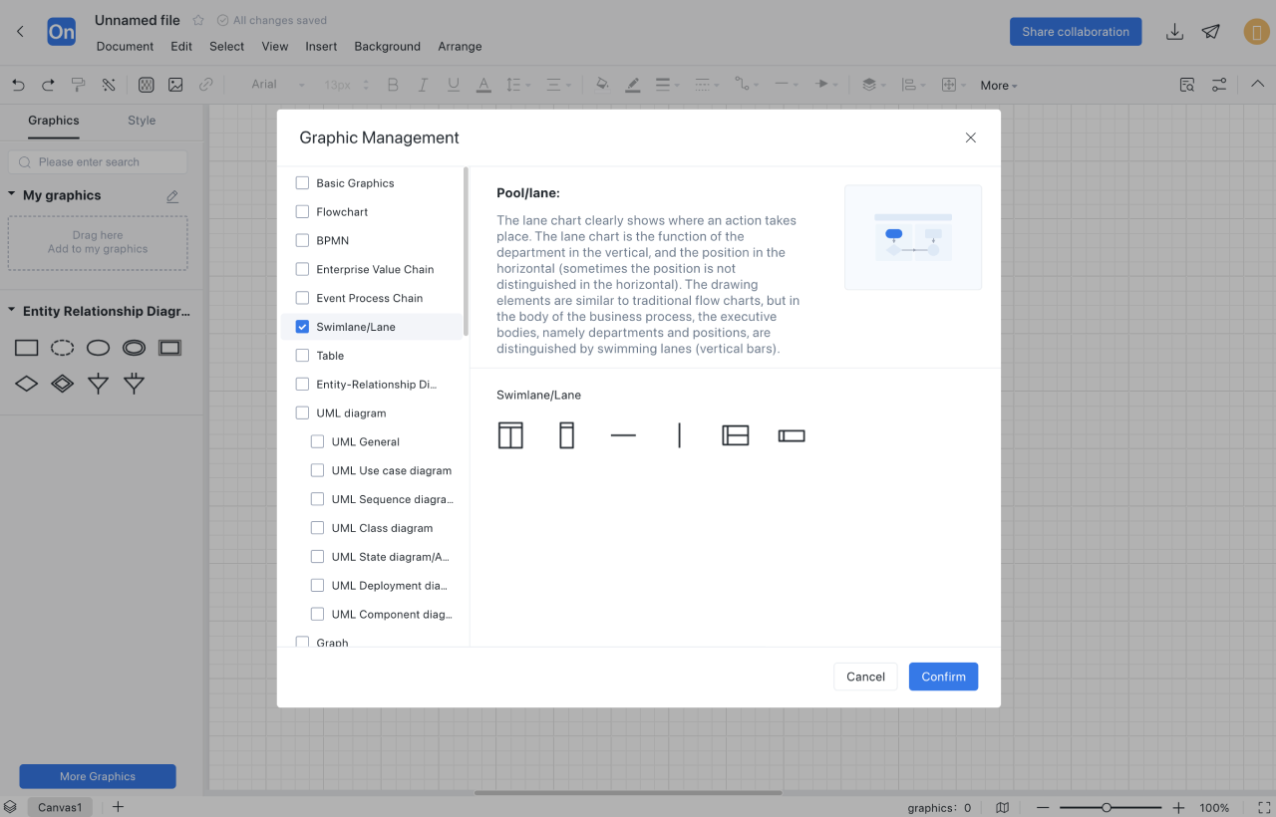Click the Cancel button
The width and height of the screenshot is (1276, 817).
point(865,677)
